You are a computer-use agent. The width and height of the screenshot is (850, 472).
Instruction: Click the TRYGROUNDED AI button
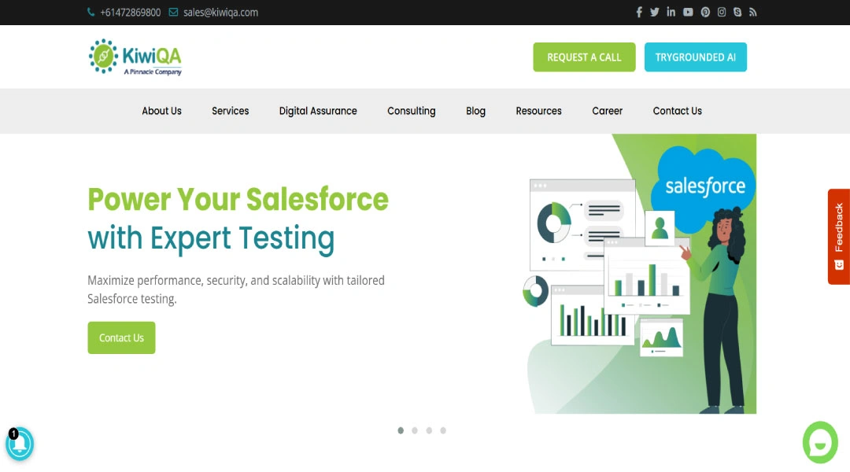(696, 57)
